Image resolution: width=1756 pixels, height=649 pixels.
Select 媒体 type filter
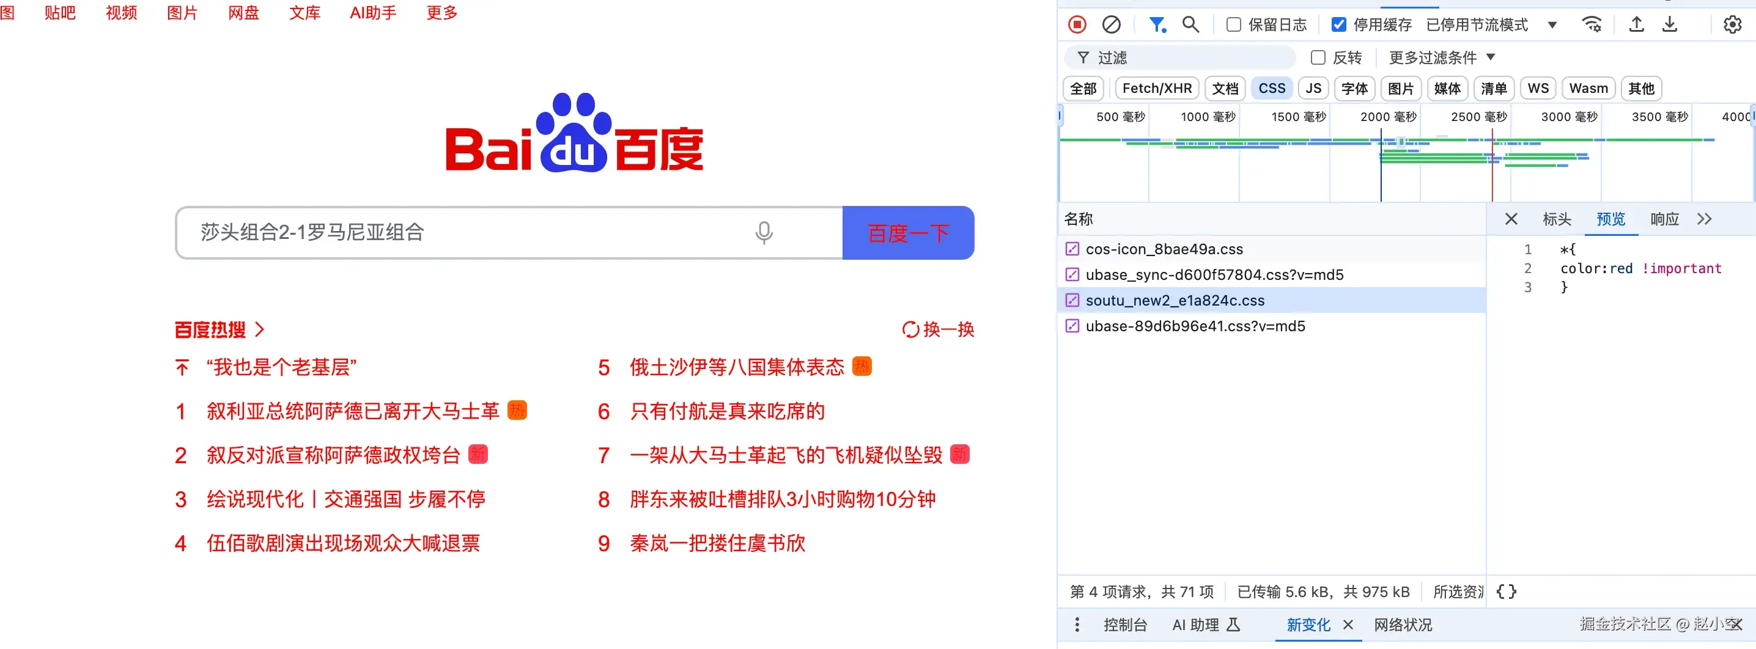pyautogui.click(x=1447, y=89)
